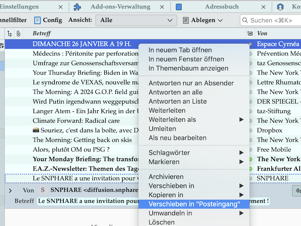
Task: Toggle read status dot for New York Times Monday Briefing
Action: tap(250, 159)
